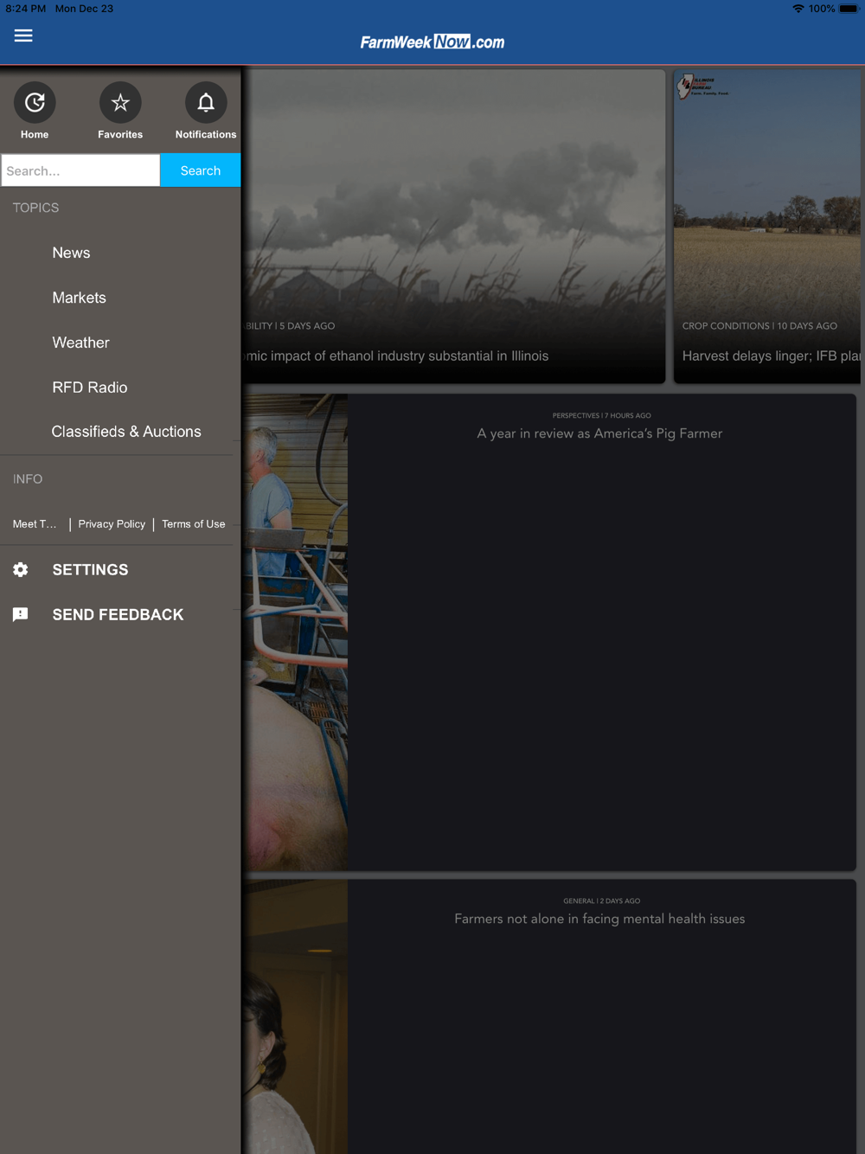This screenshot has height=1154, width=865.
Task: Click the Settings gear icon
Action: (21, 569)
